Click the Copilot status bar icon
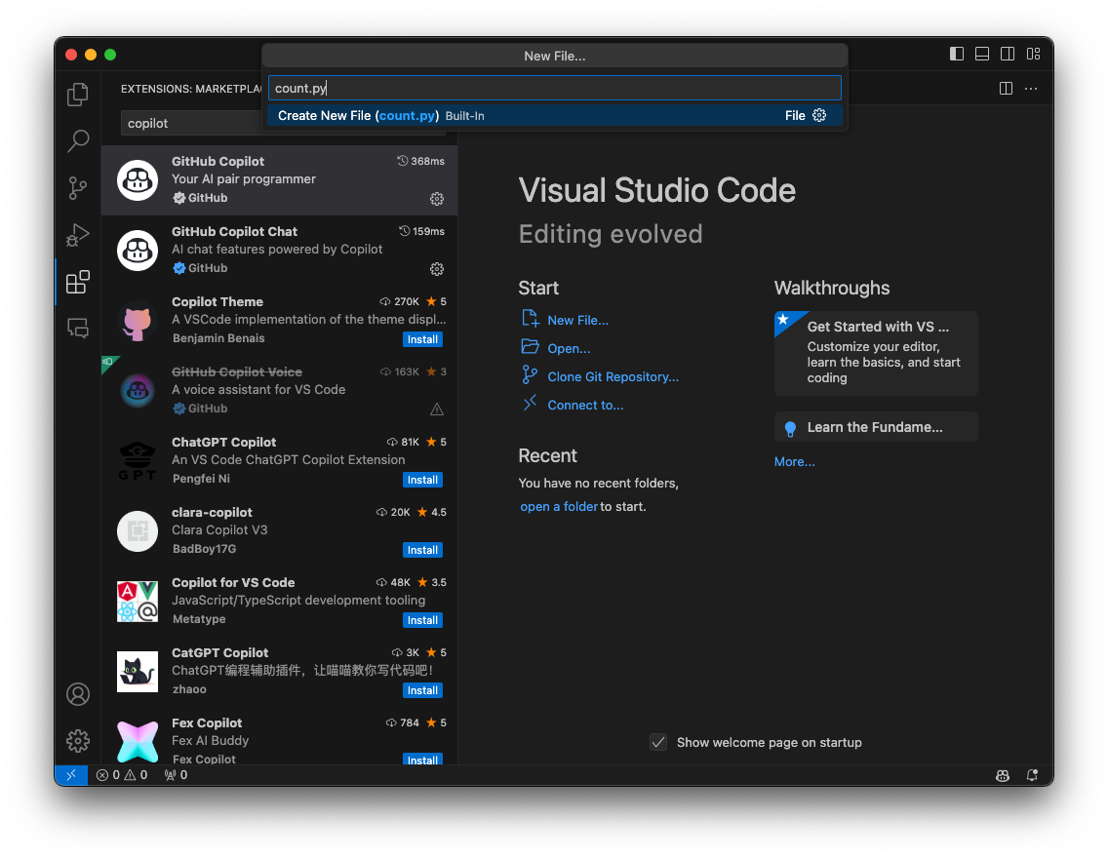 tap(1003, 775)
